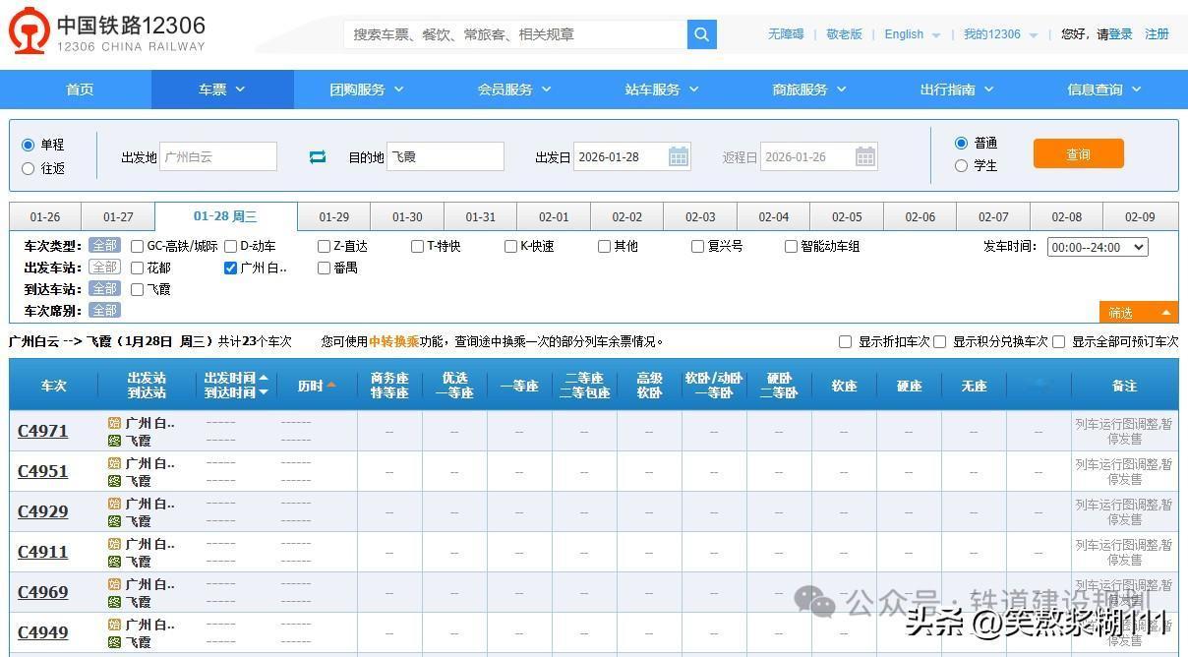
Task: Sort by arrival time descending arrow
Action: pyautogui.click(x=264, y=392)
